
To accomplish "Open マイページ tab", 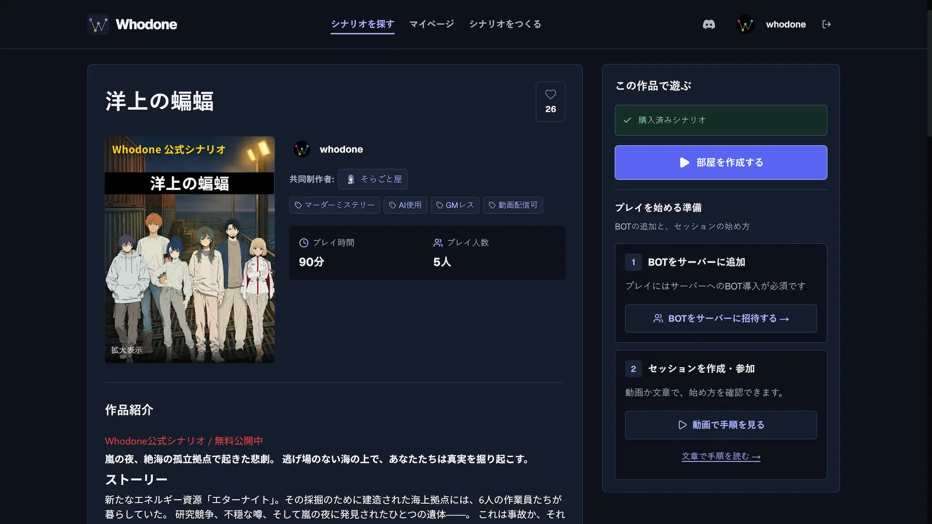I will (x=432, y=24).
